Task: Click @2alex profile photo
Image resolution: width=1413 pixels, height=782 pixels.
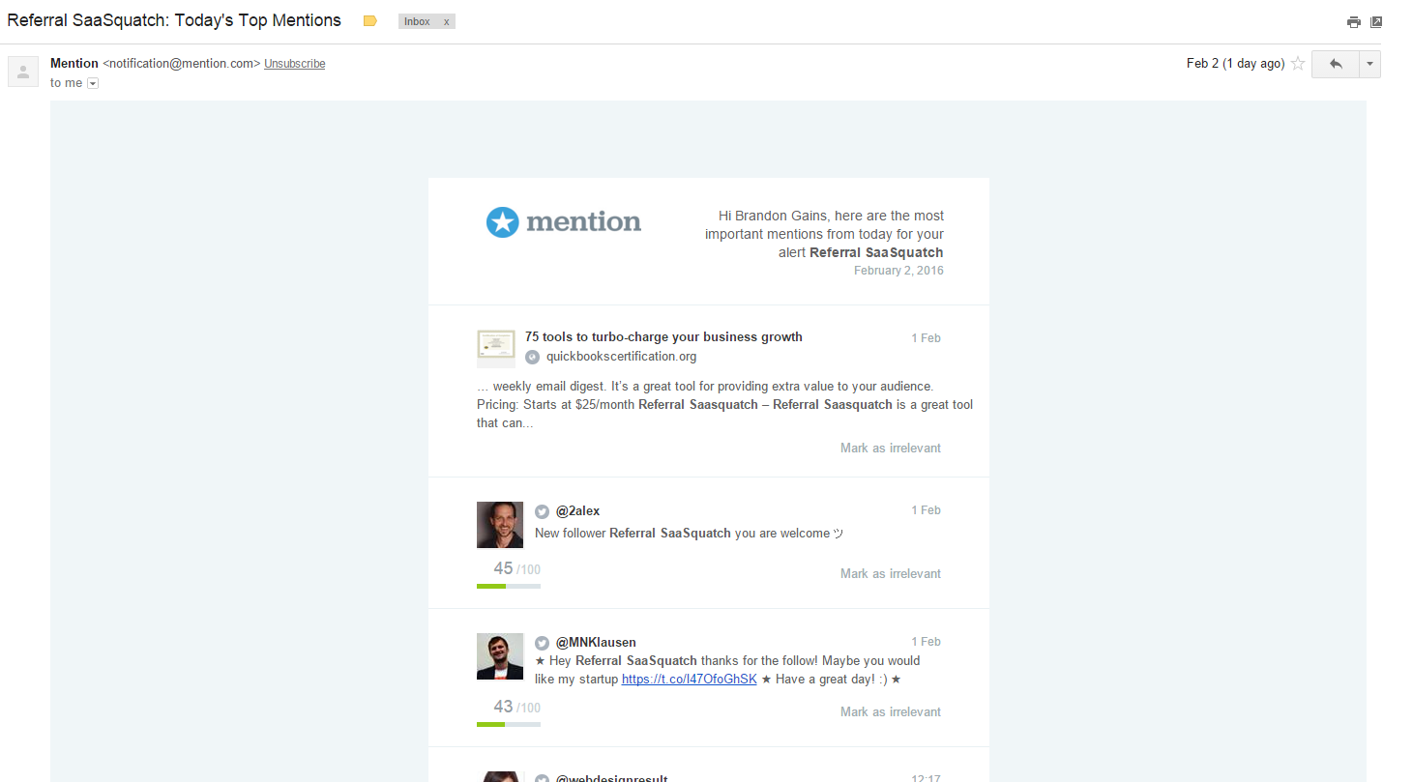Action: point(500,525)
